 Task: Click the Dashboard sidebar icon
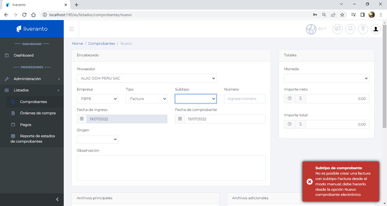point(7,56)
